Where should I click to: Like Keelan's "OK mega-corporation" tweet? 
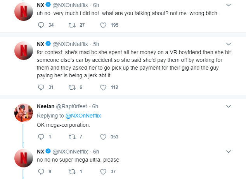(103, 136)
